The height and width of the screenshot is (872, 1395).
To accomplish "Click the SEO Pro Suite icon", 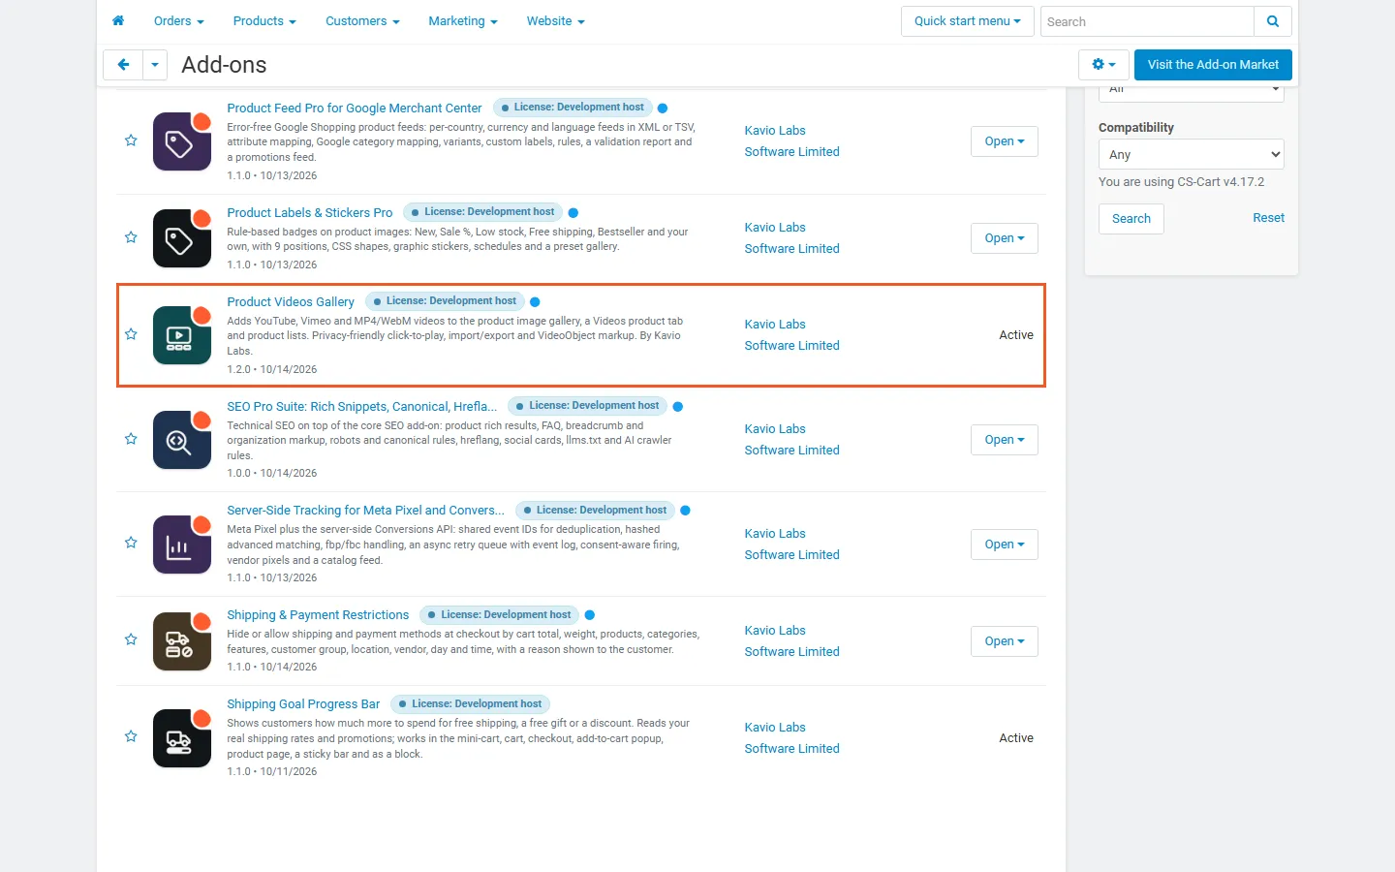I will (x=182, y=440).
